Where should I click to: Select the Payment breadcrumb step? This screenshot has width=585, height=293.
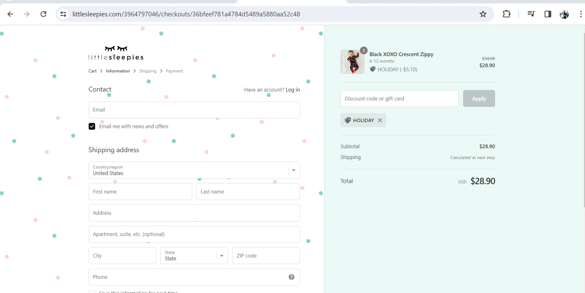[x=174, y=71]
